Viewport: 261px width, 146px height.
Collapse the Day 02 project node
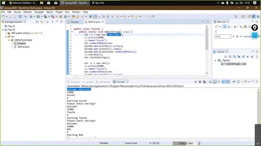3,30
